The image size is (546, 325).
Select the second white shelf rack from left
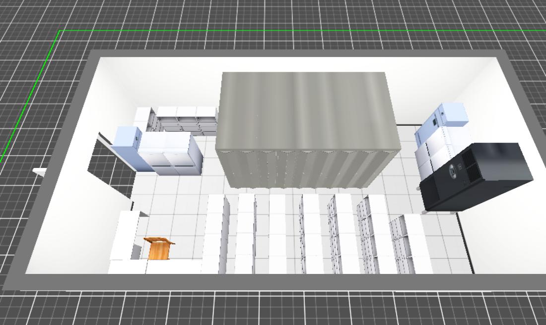coord(246,233)
